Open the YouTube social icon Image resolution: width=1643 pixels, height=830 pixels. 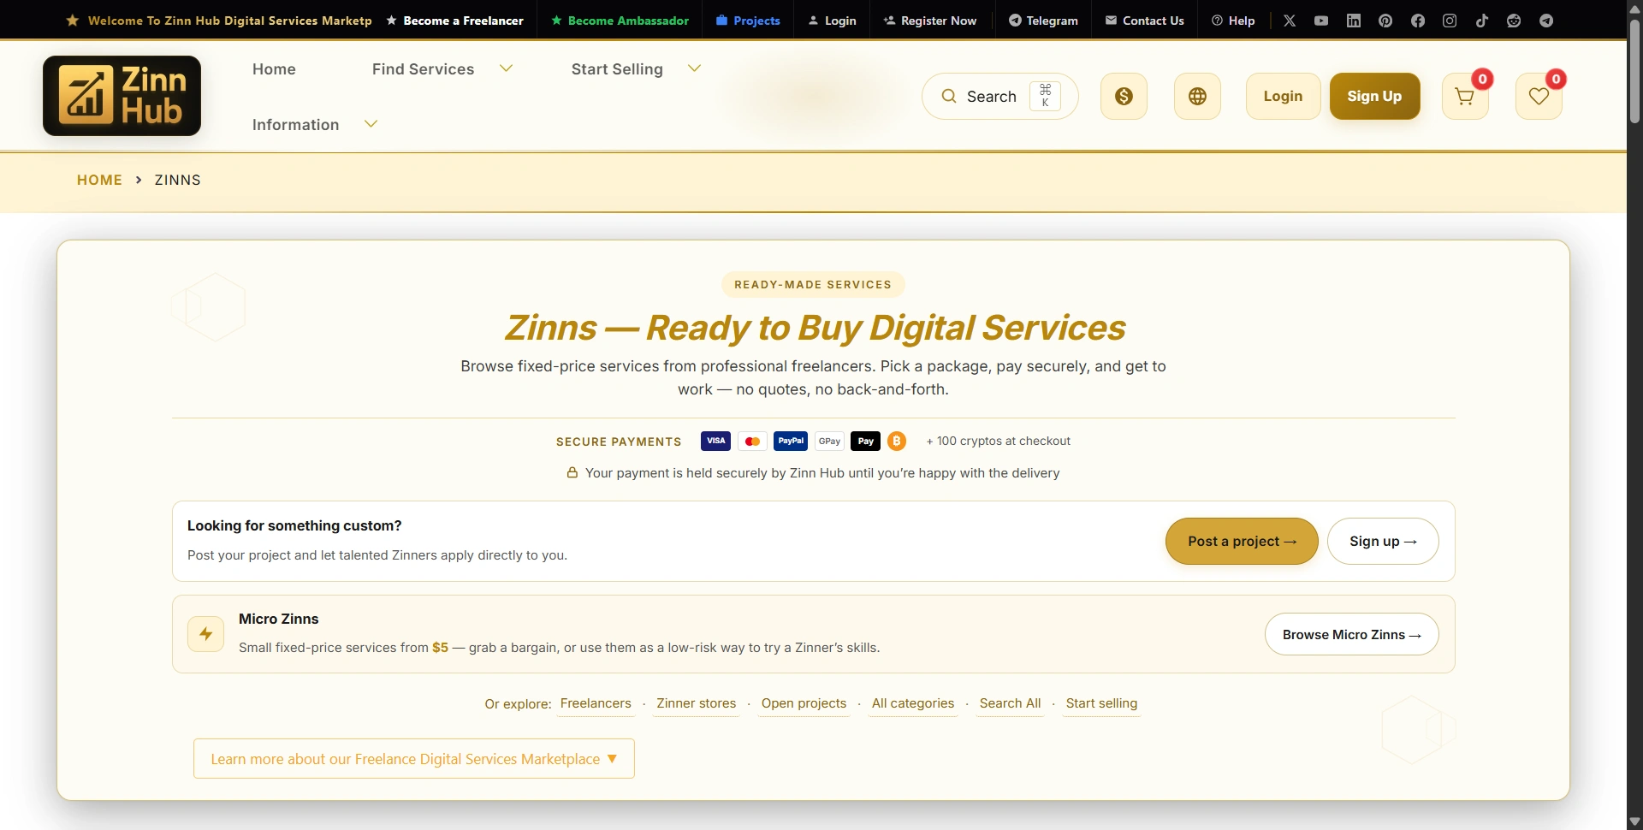1321,21
